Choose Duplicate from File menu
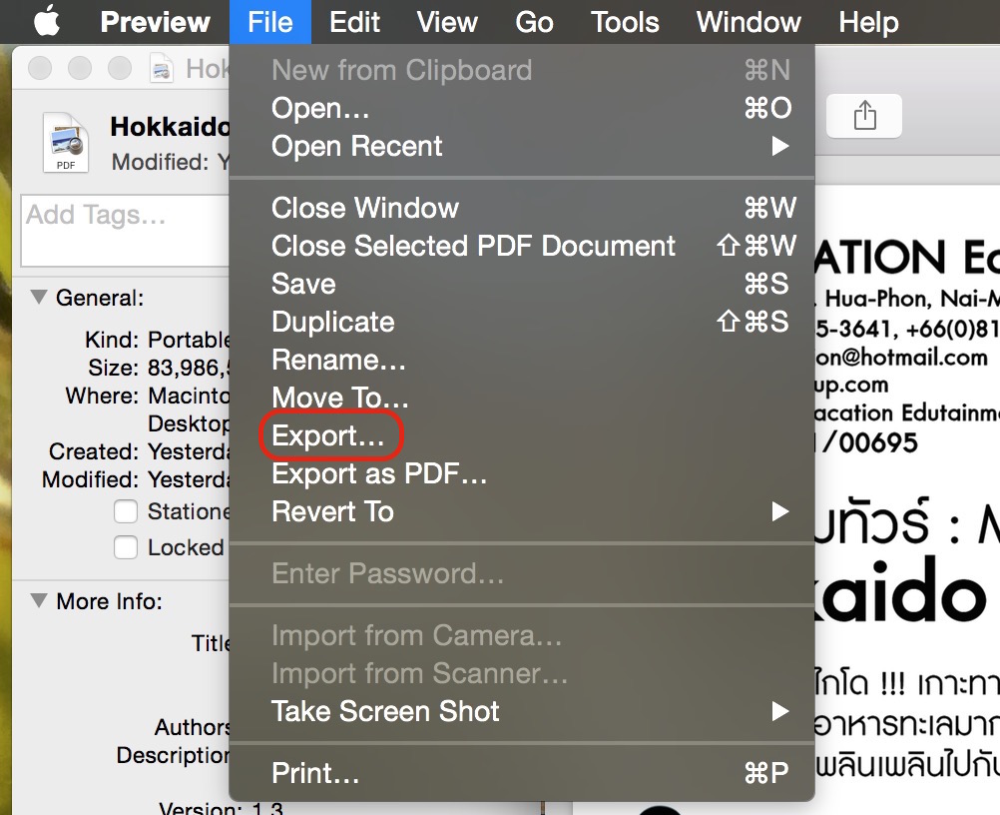 [332, 323]
